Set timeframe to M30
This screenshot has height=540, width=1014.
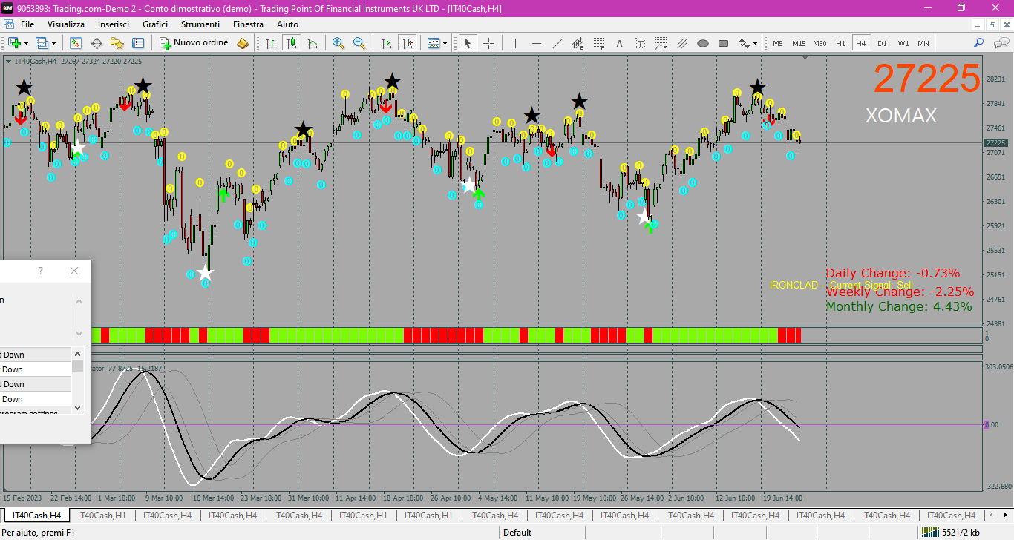coord(820,43)
